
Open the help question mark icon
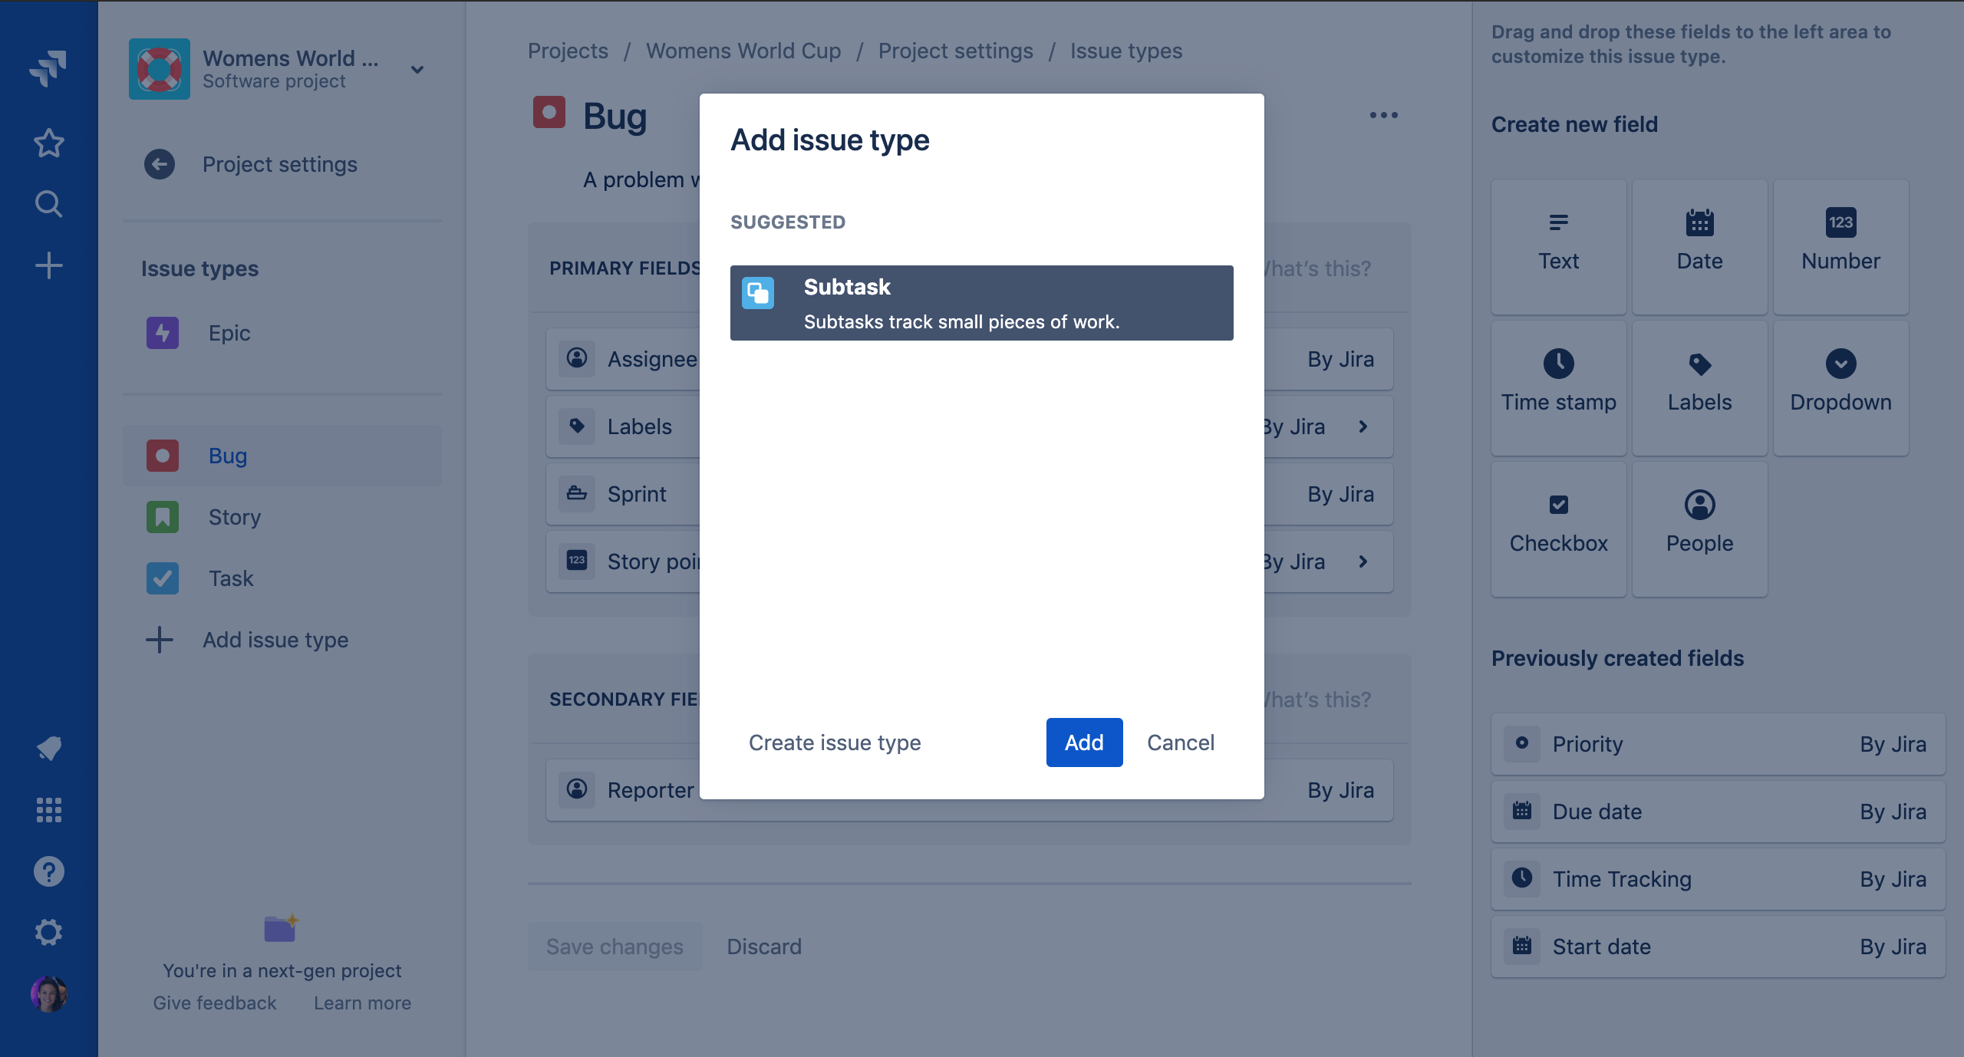[48, 871]
